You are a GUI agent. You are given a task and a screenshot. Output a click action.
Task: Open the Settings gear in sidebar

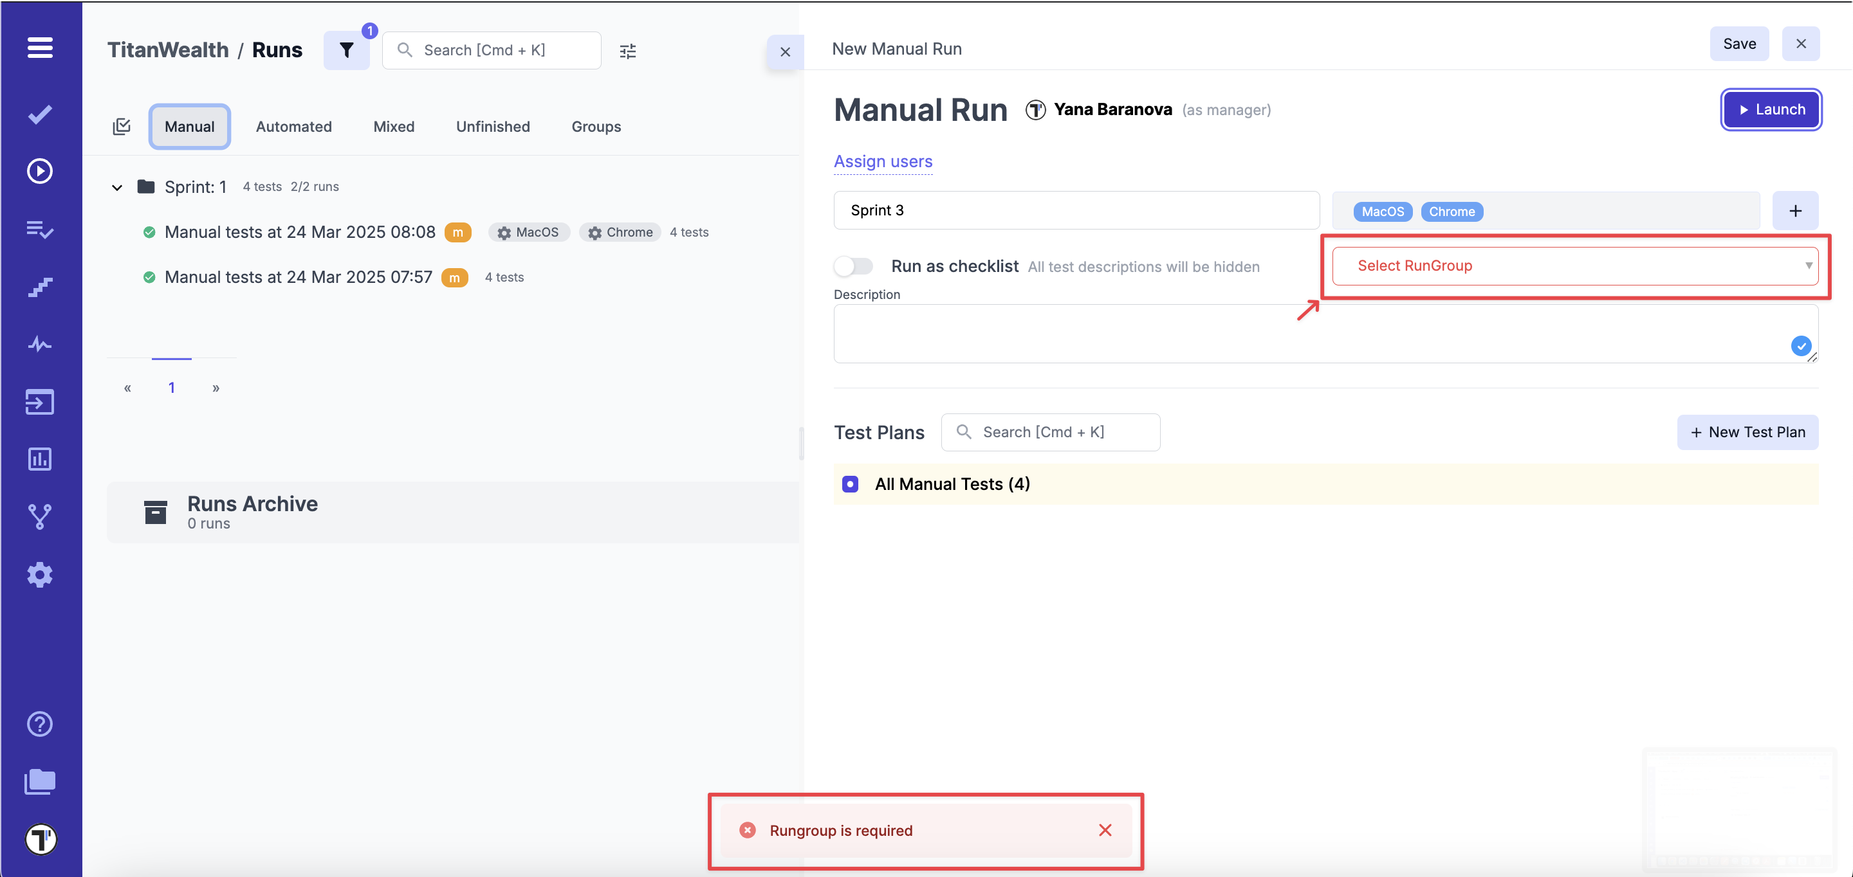point(39,574)
